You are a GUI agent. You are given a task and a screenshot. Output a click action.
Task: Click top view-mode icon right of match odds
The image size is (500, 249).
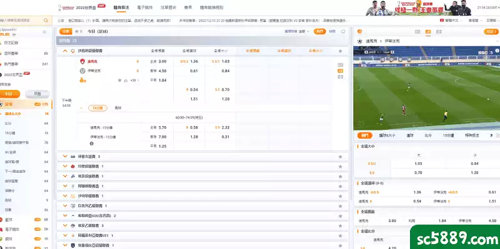(340, 65)
